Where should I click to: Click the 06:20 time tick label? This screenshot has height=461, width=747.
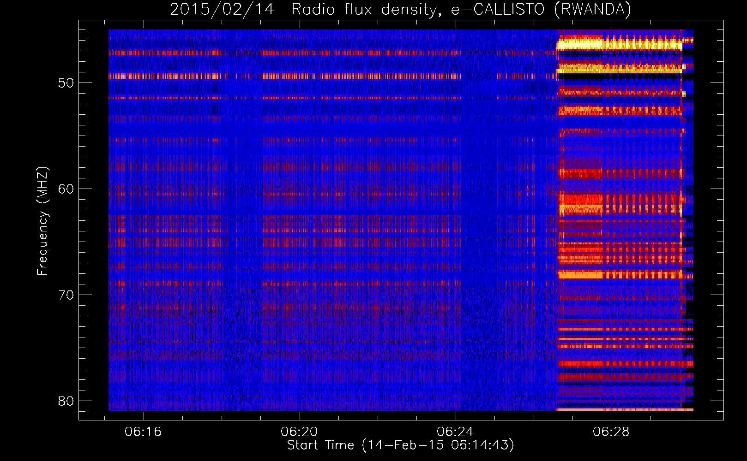pyautogui.click(x=299, y=432)
